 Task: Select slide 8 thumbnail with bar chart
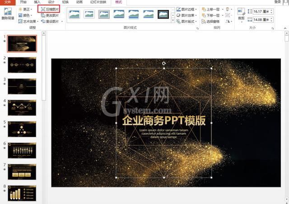[22, 193]
